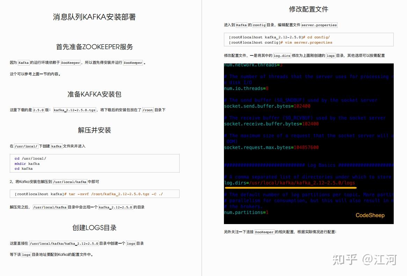Click the 修改配置文件 heading
Screen dimensions: 407x276
click(308, 9)
